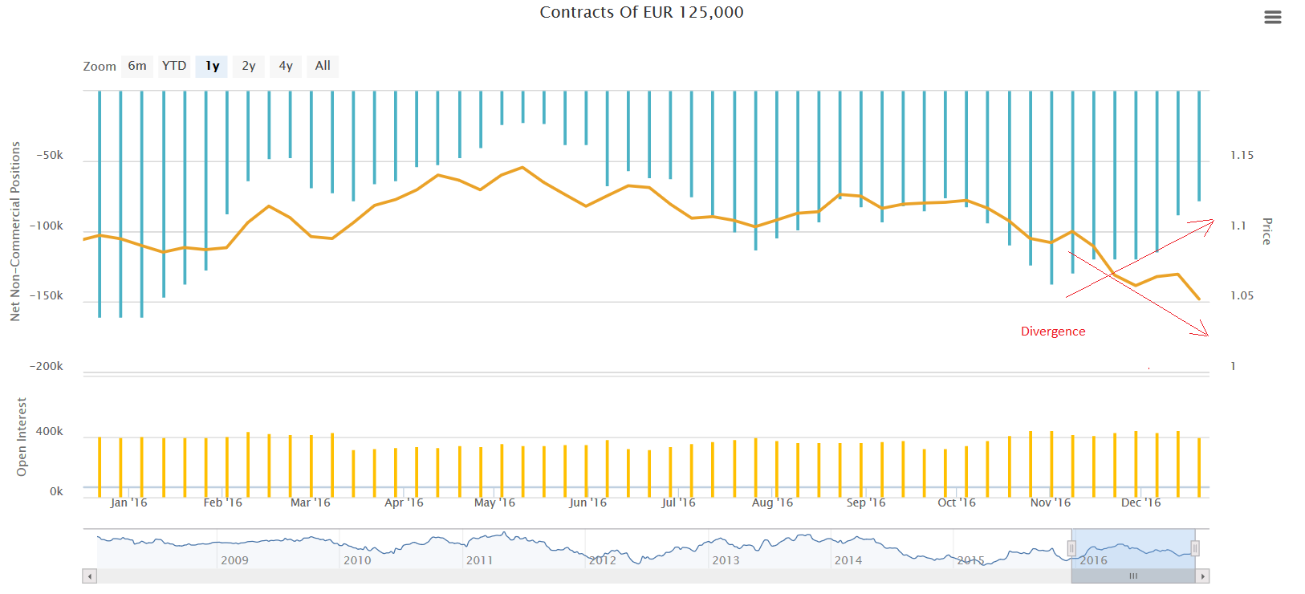Click the navigator's right range handle
The width and height of the screenshot is (1305, 594).
[1195, 548]
